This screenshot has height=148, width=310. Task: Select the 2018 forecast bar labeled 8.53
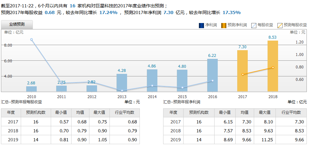point(273,66)
